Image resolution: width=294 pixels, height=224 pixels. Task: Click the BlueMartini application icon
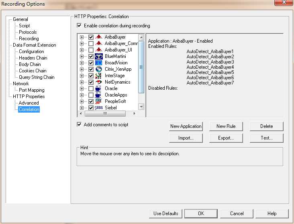[99, 56]
